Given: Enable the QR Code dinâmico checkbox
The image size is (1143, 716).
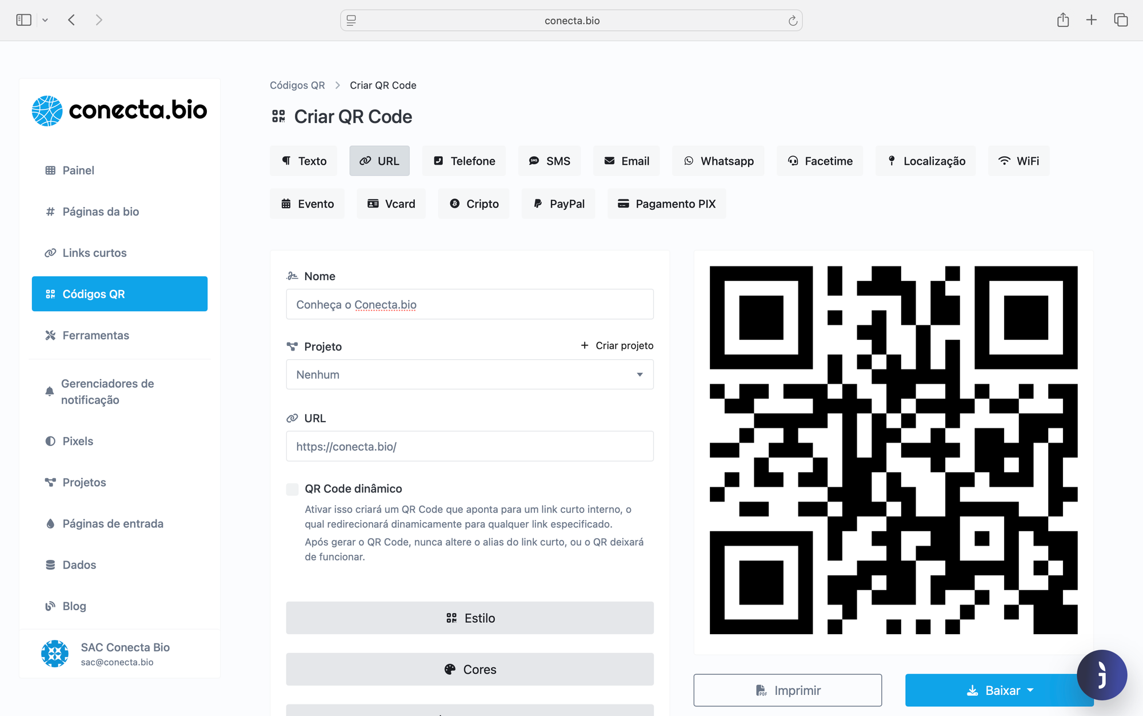Looking at the screenshot, I should coord(293,489).
